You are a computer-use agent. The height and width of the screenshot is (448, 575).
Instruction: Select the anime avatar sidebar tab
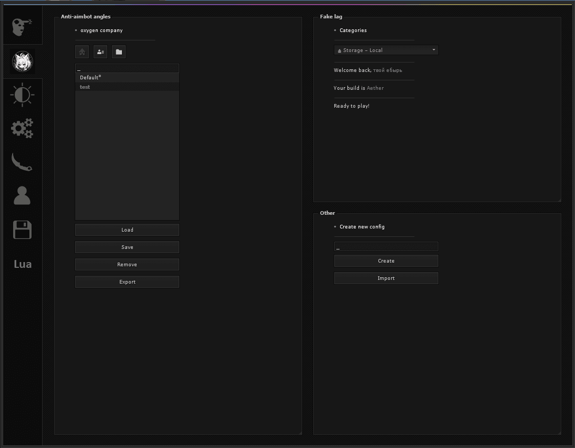(23, 61)
